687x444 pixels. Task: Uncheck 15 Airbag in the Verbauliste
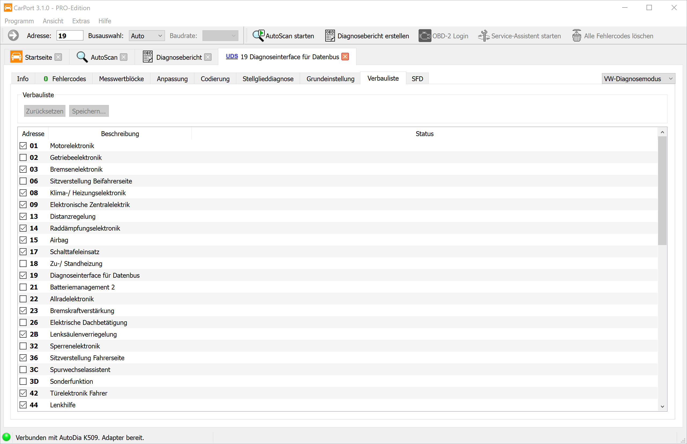pos(23,240)
